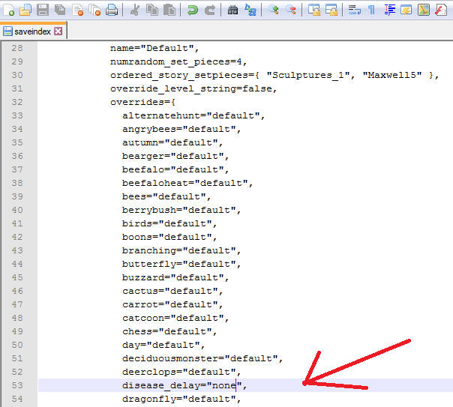Click the boons="default" line

point(169,237)
